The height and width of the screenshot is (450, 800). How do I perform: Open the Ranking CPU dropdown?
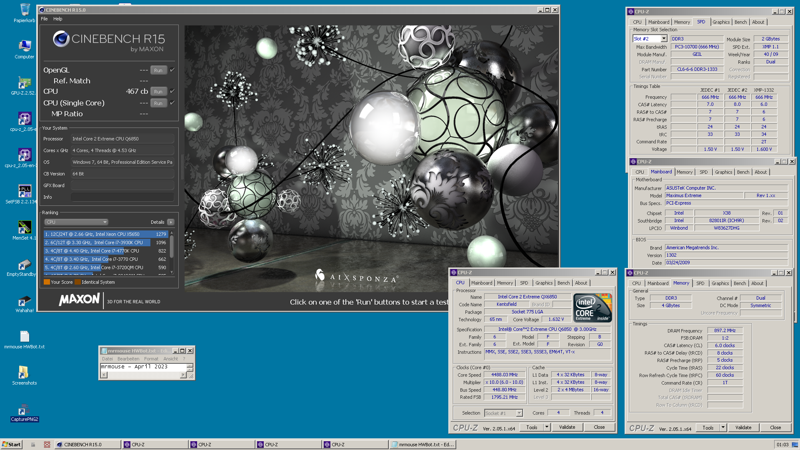(x=76, y=222)
